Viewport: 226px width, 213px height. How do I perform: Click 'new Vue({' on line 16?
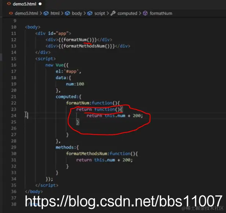coord(57,65)
